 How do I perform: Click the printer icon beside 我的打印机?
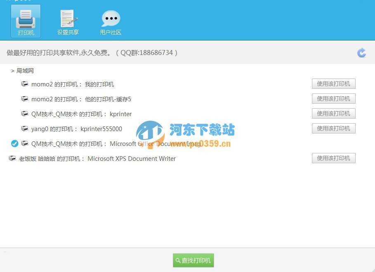point(25,84)
